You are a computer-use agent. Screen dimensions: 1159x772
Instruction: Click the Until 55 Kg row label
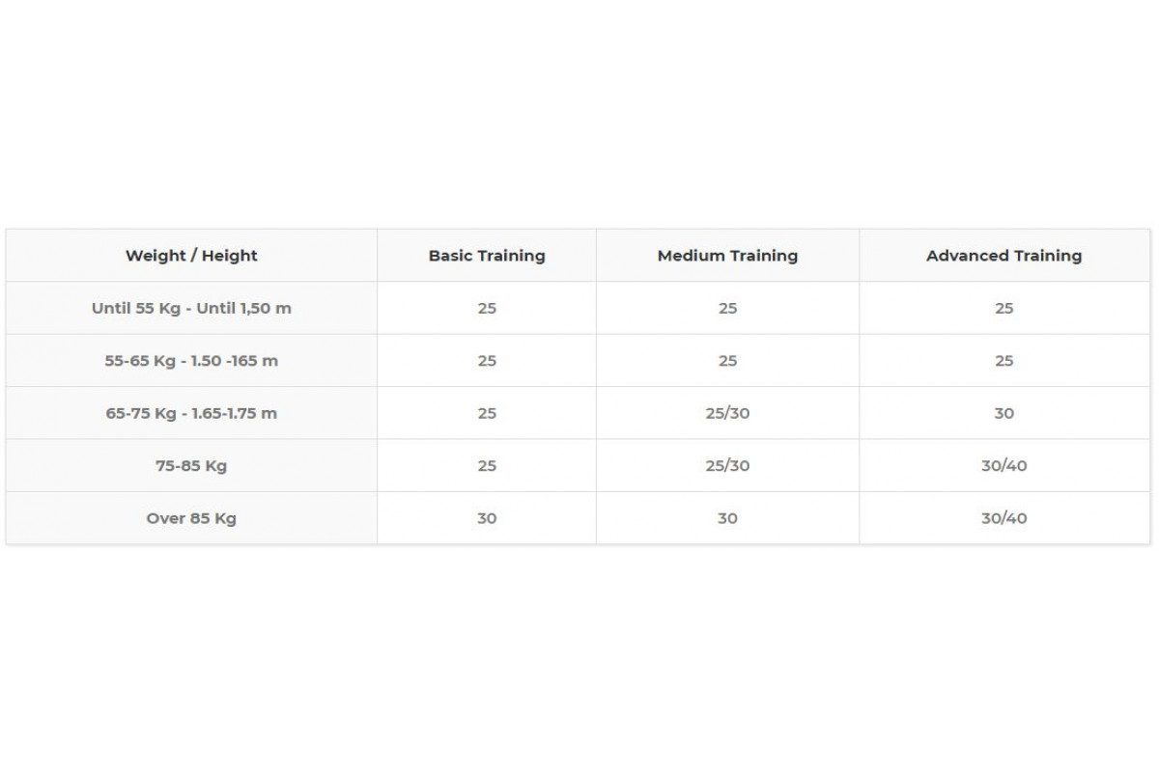(191, 309)
